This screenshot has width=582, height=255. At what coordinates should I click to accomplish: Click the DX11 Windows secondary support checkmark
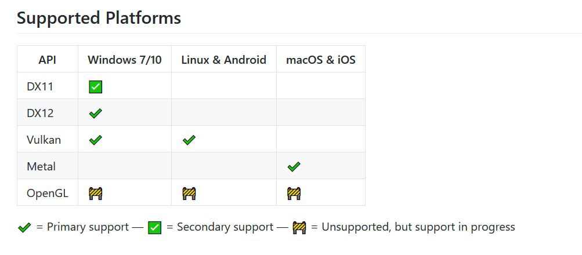pos(96,87)
